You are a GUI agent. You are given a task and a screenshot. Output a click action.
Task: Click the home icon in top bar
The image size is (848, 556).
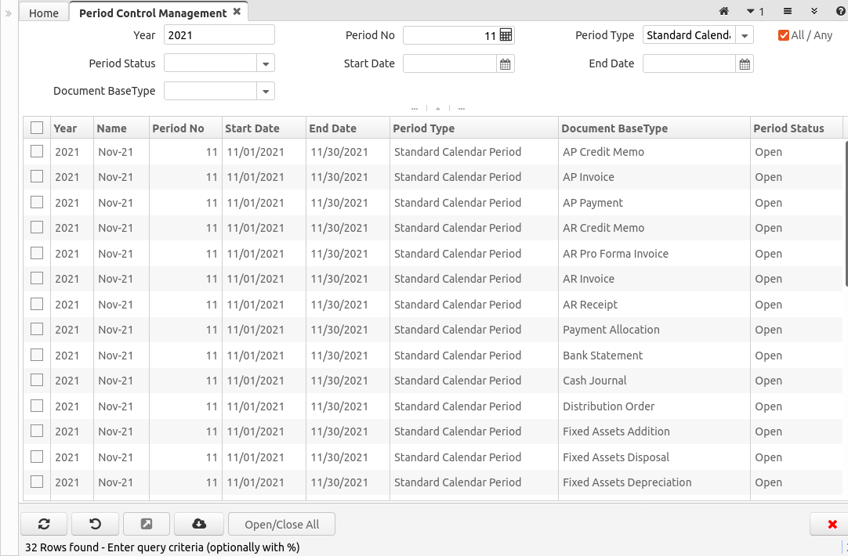724,11
